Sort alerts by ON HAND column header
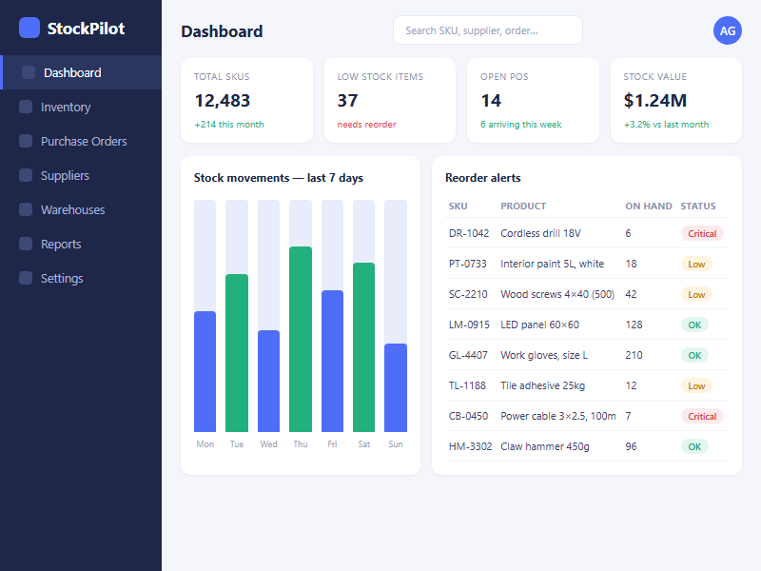The image size is (761, 571). click(x=649, y=206)
